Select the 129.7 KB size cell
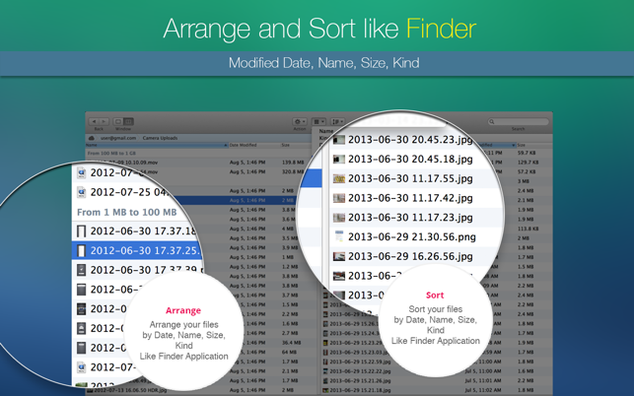Image resolution: width=634 pixels, height=396 pixels. coord(528,163)
